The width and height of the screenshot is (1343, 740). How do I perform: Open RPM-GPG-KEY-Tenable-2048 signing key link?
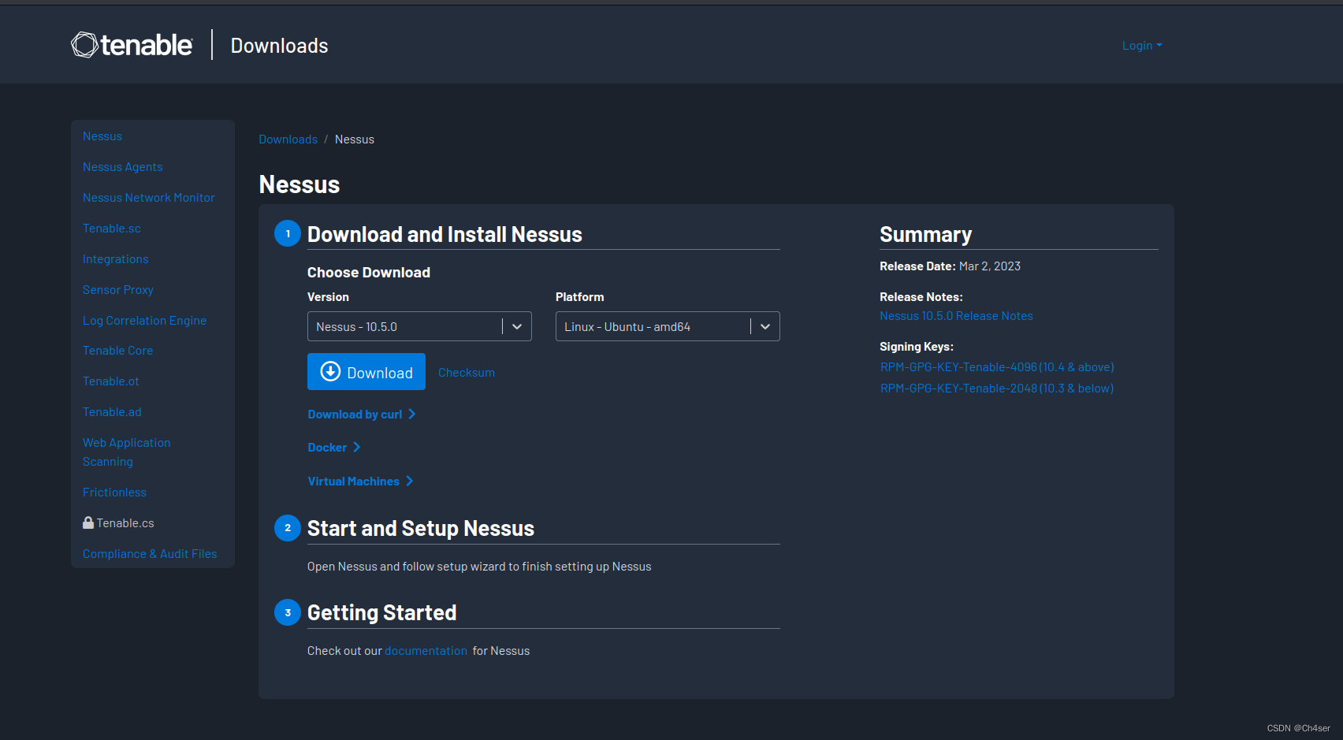point(997,389)
